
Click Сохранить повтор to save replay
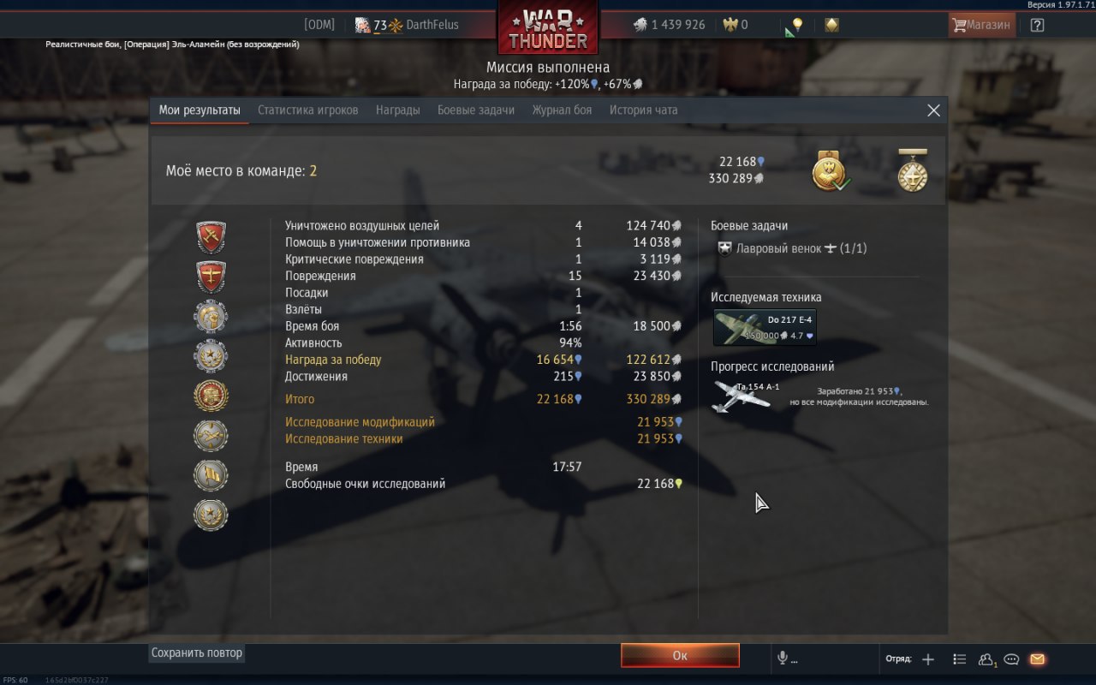[197, 652]
